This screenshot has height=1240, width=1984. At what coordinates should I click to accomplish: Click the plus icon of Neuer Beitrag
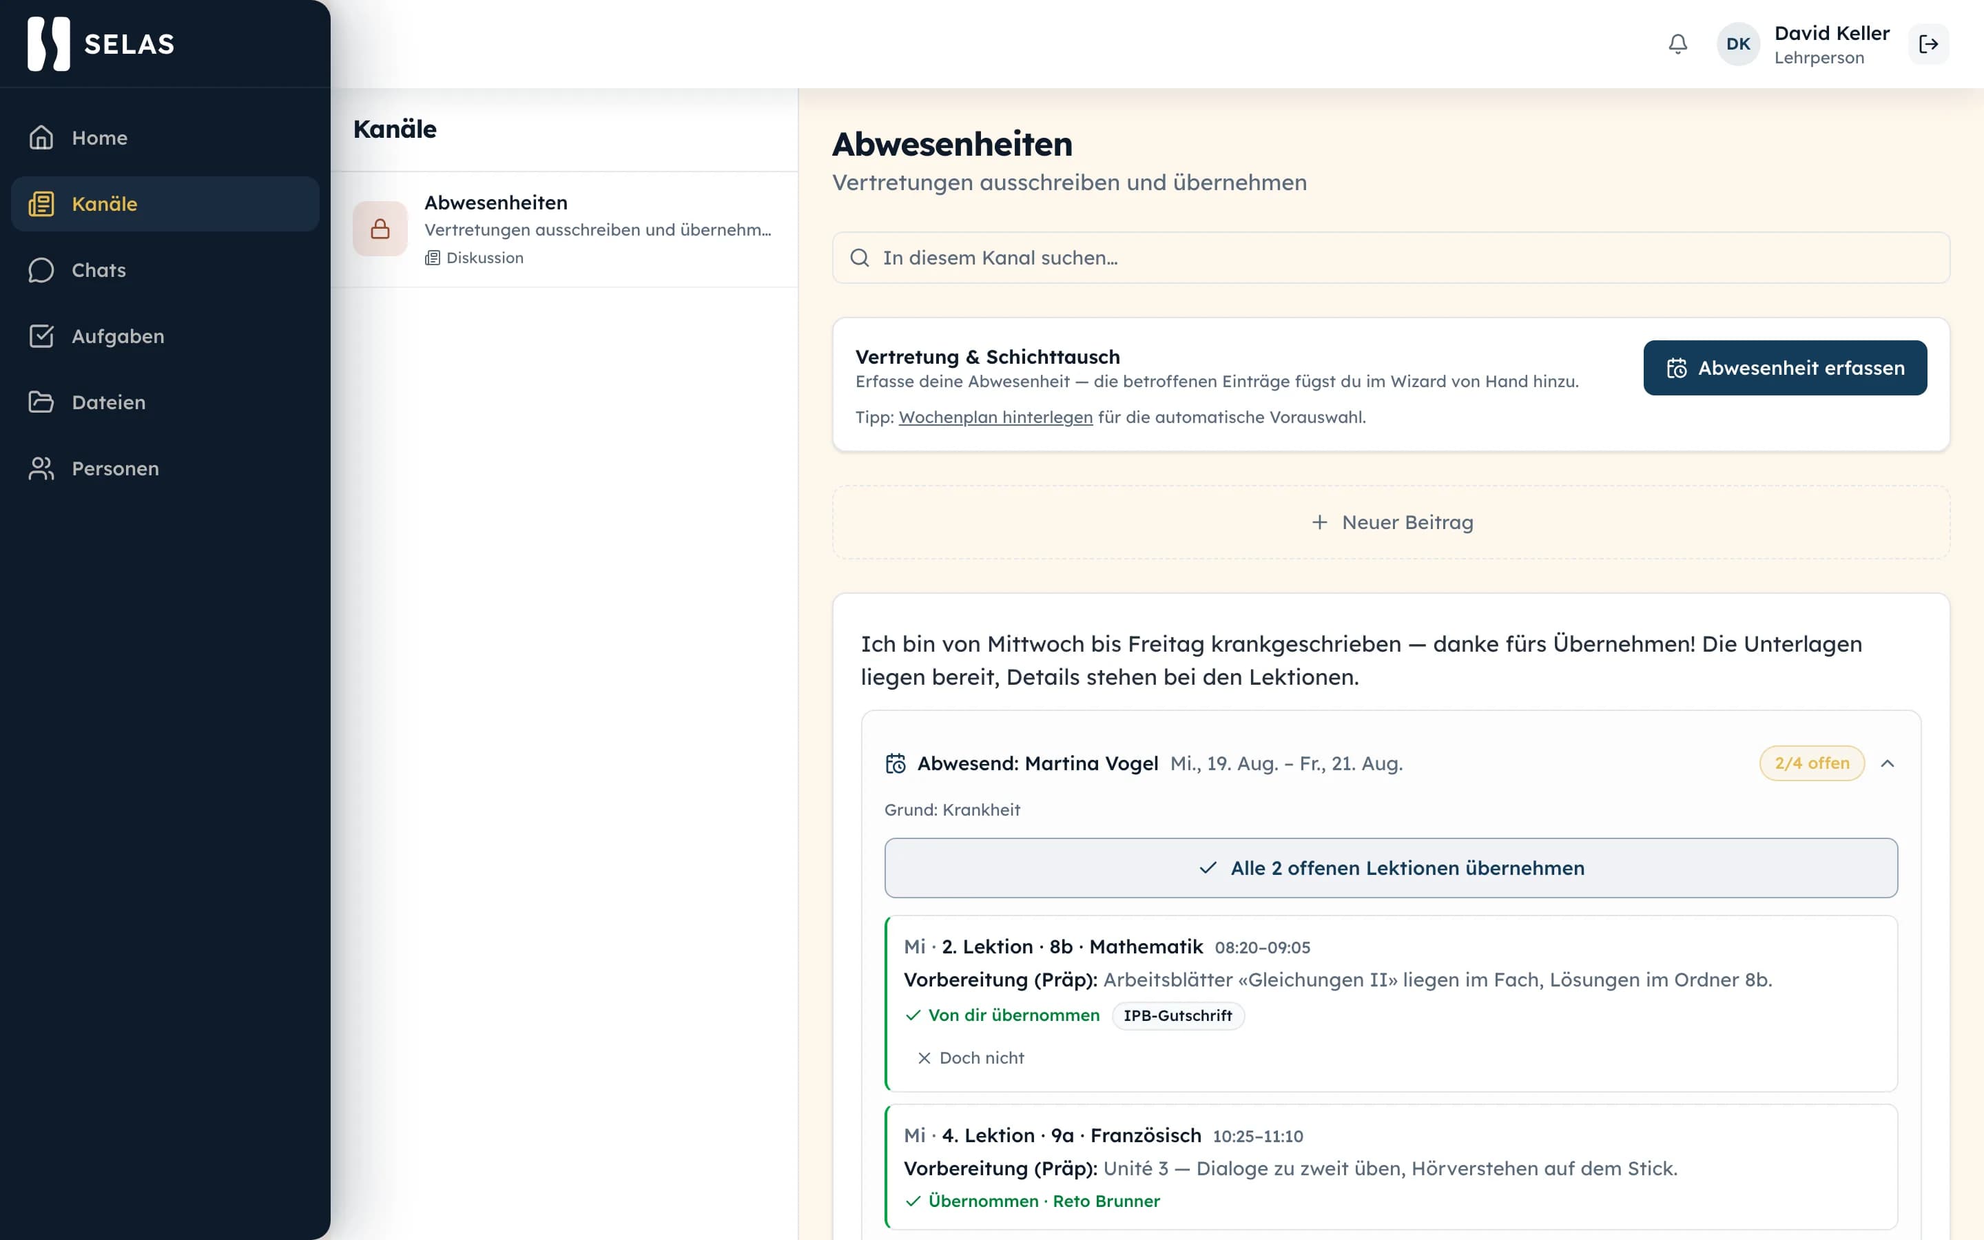point(1319,522)
